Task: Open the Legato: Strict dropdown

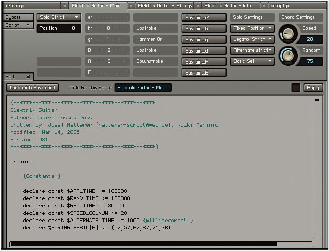Action: (x=252, y=39)
